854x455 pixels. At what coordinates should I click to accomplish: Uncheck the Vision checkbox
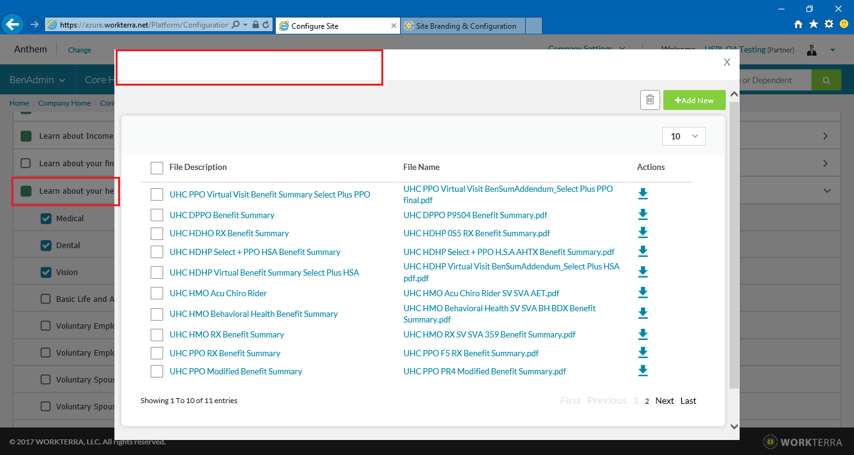click(46, 272)
